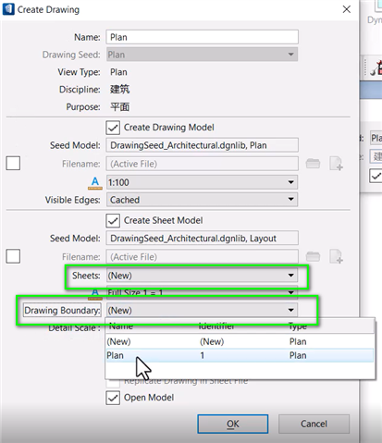Screen dimensions: 382x443
Task: Click the OK button
Action: 233,424
